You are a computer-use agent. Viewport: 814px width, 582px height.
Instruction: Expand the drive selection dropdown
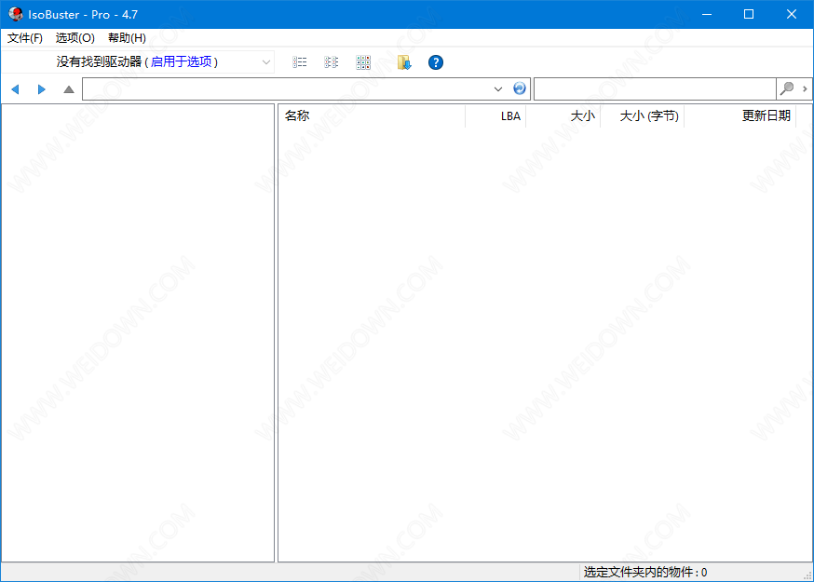click(x=265, y=62)
